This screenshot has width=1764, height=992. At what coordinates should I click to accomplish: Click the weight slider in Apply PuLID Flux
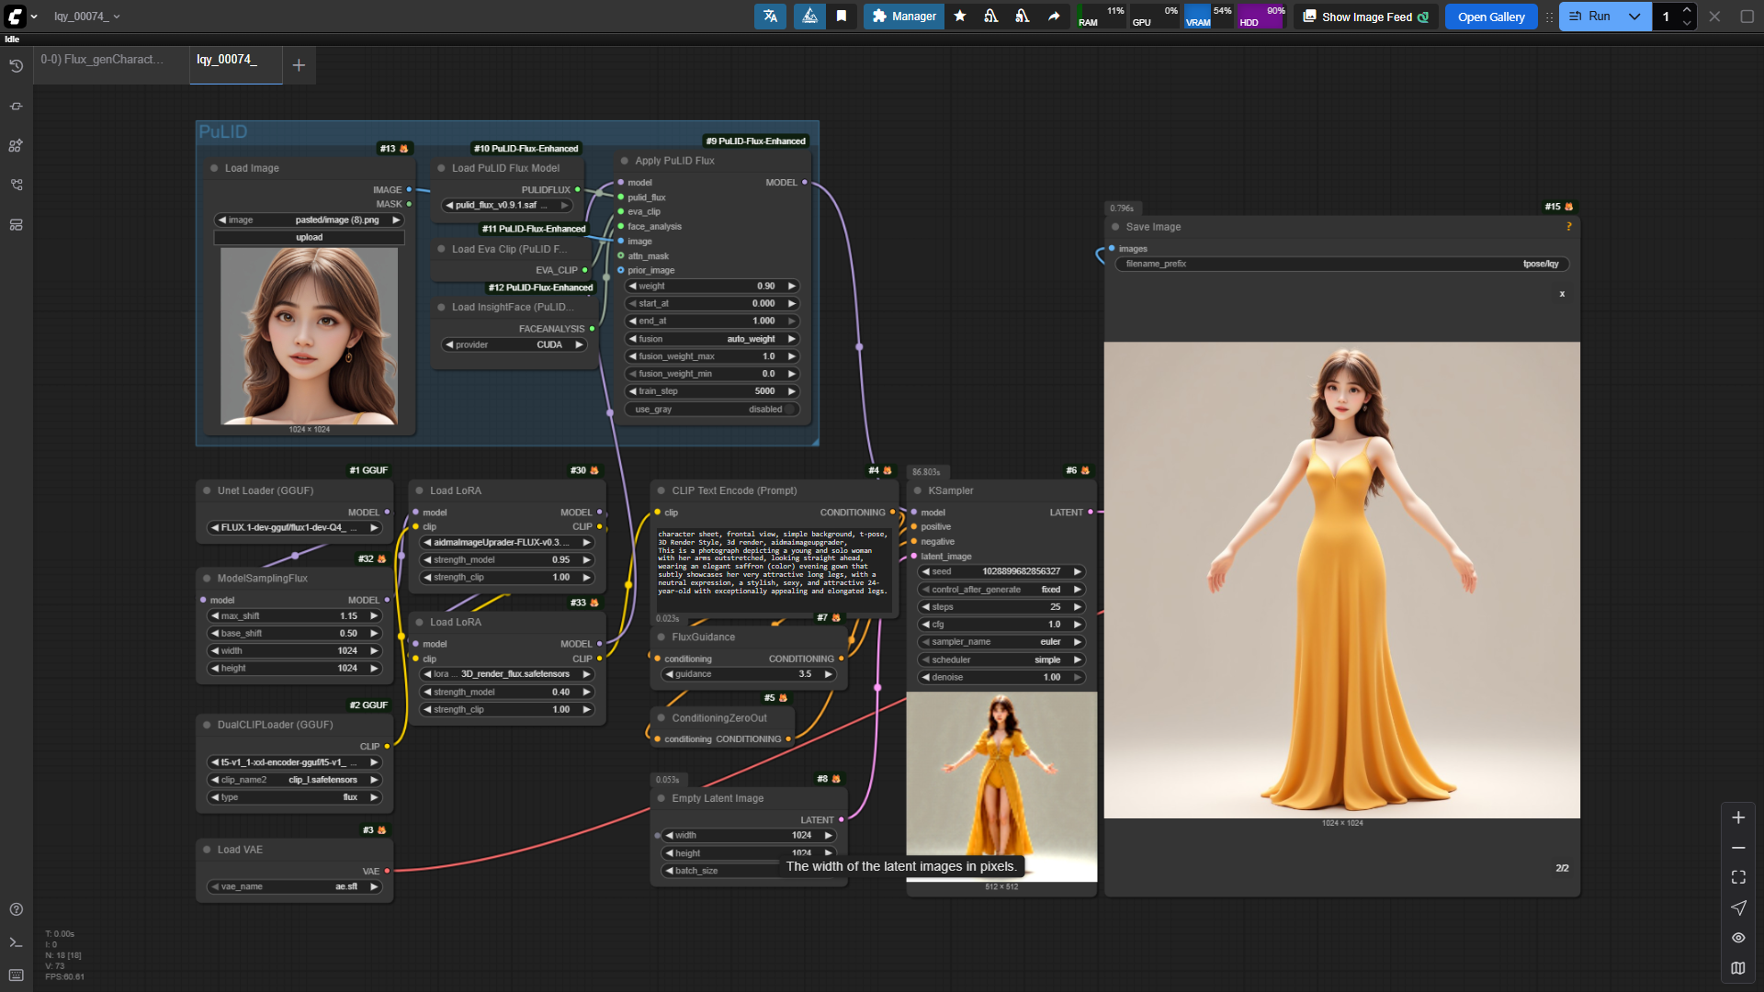click(x=712, y=287)
